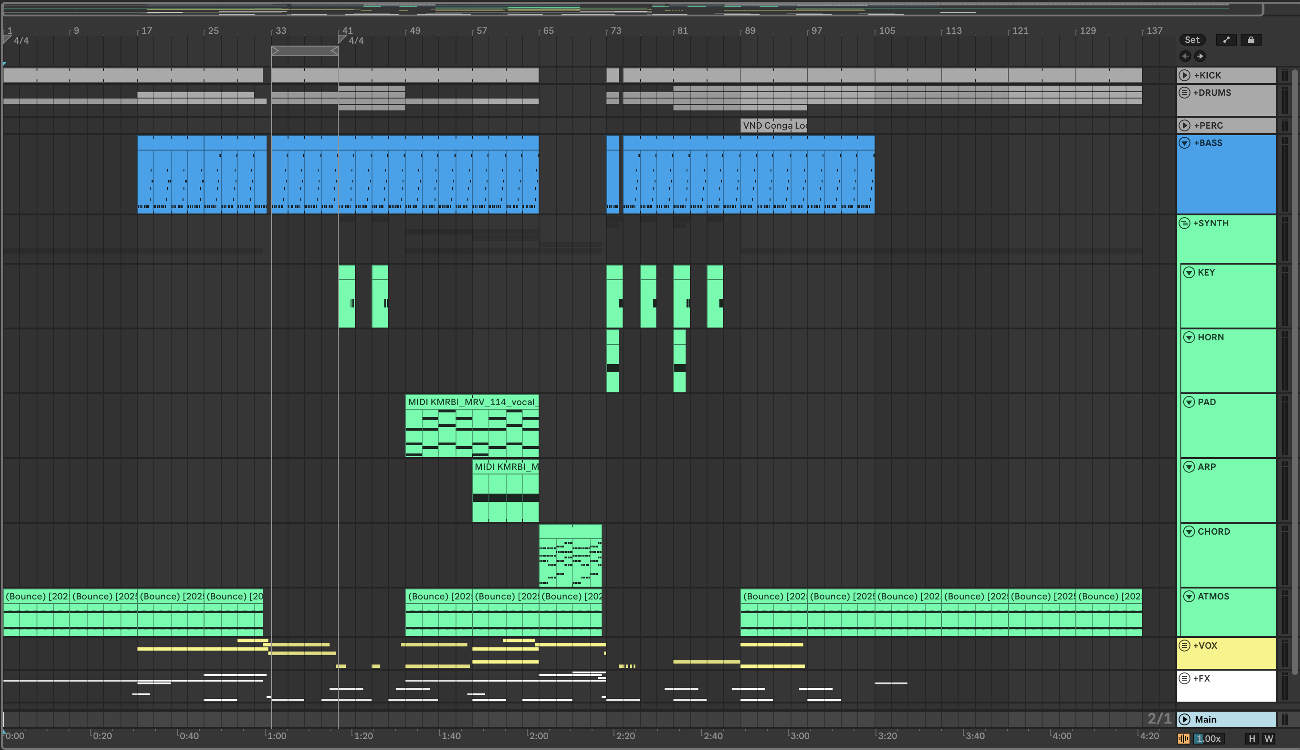
Task: Fold the +BASS track
Action: click(1185, 143)
